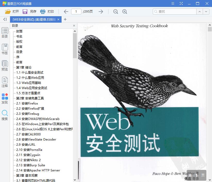Open section 2.2 安装Firefox扩展
Screen dimensions: 212x182
tap(30, 108)
